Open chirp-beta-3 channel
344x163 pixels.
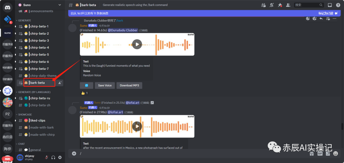pos(40,40)
